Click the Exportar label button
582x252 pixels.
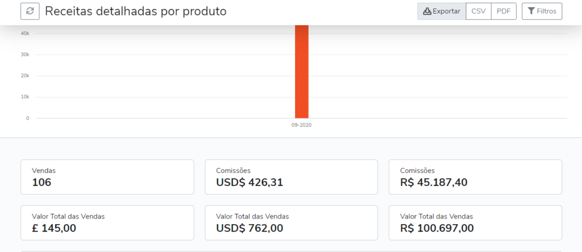pos(442,11)
